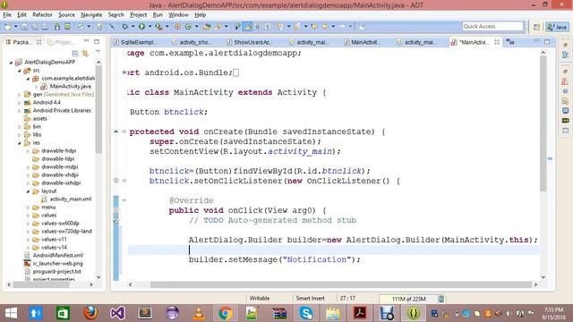Minimize the Package Explorer view

click(86, 41)
